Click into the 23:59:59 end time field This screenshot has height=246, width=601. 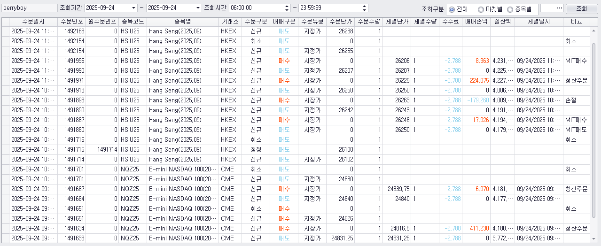330,8
